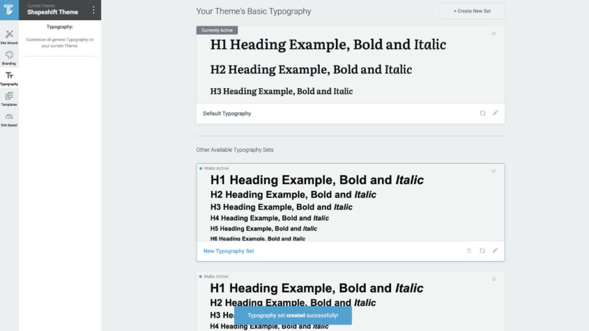The image size is (589, 331).
Task: Dismiss the success notification banner
Action: [x=293, y=315]
